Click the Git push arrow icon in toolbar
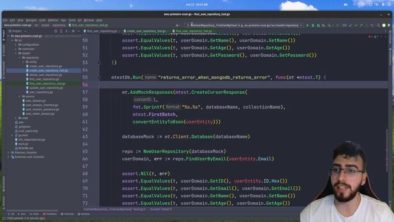 point(361,25)
